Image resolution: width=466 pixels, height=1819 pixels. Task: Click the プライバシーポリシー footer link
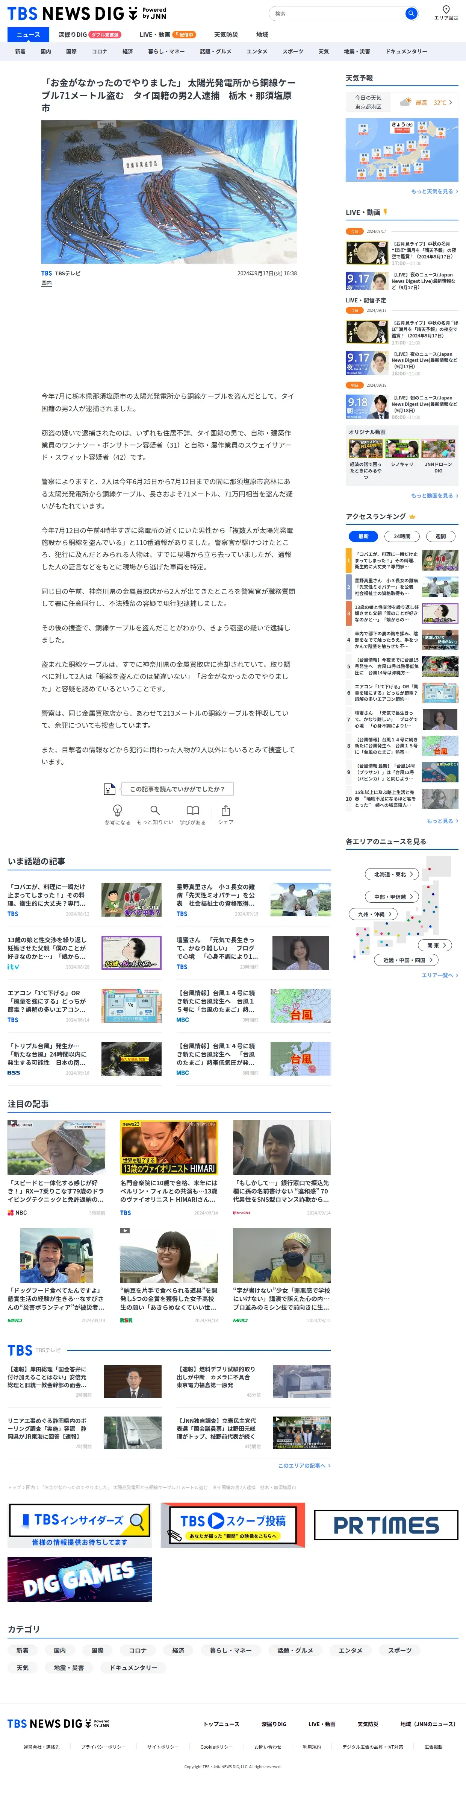click(103, 1746)
